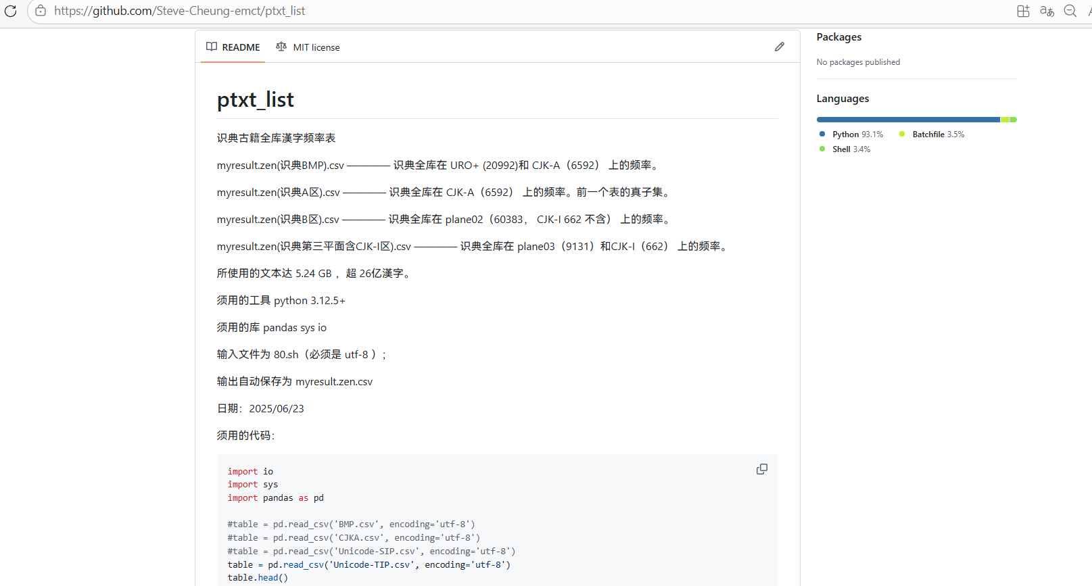Open the translate page icon
Screen dimensions: 1092x586
coord(1047,11)
